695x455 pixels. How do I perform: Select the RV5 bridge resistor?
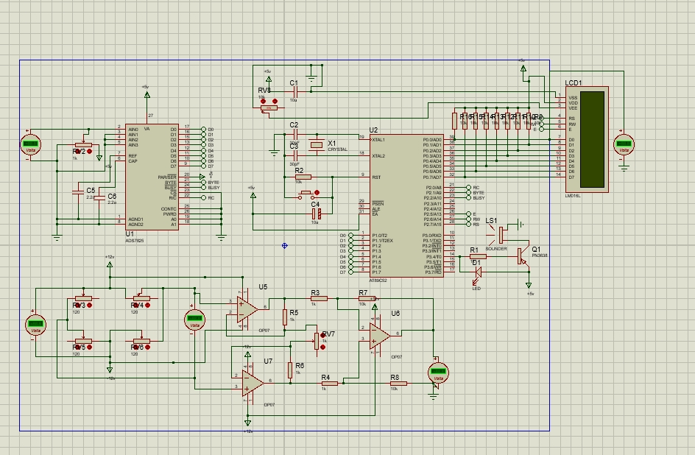click(83, 341)
